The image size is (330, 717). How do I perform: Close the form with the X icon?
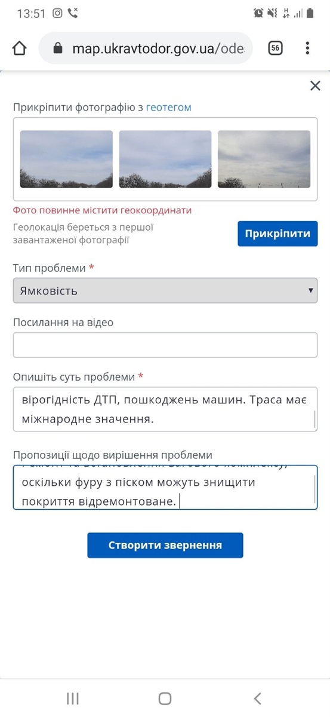click(x=315, y=86)
